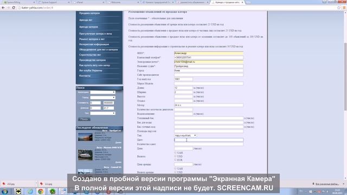
Task: Open Оборудование для яхт и катеров
Action: (99, 50)
